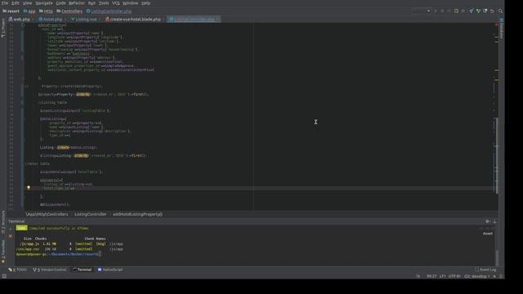523x294 pixels.
Task: Click the caret position indicator in status bar
Action: coord(431,276)
